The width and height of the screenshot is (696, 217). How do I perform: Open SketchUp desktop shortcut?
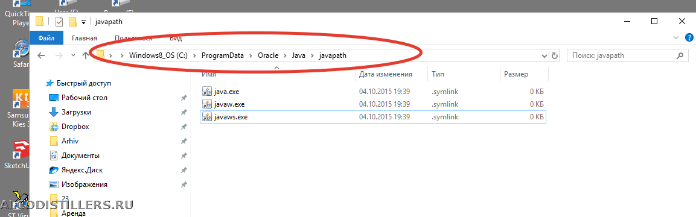click(21, 155)
